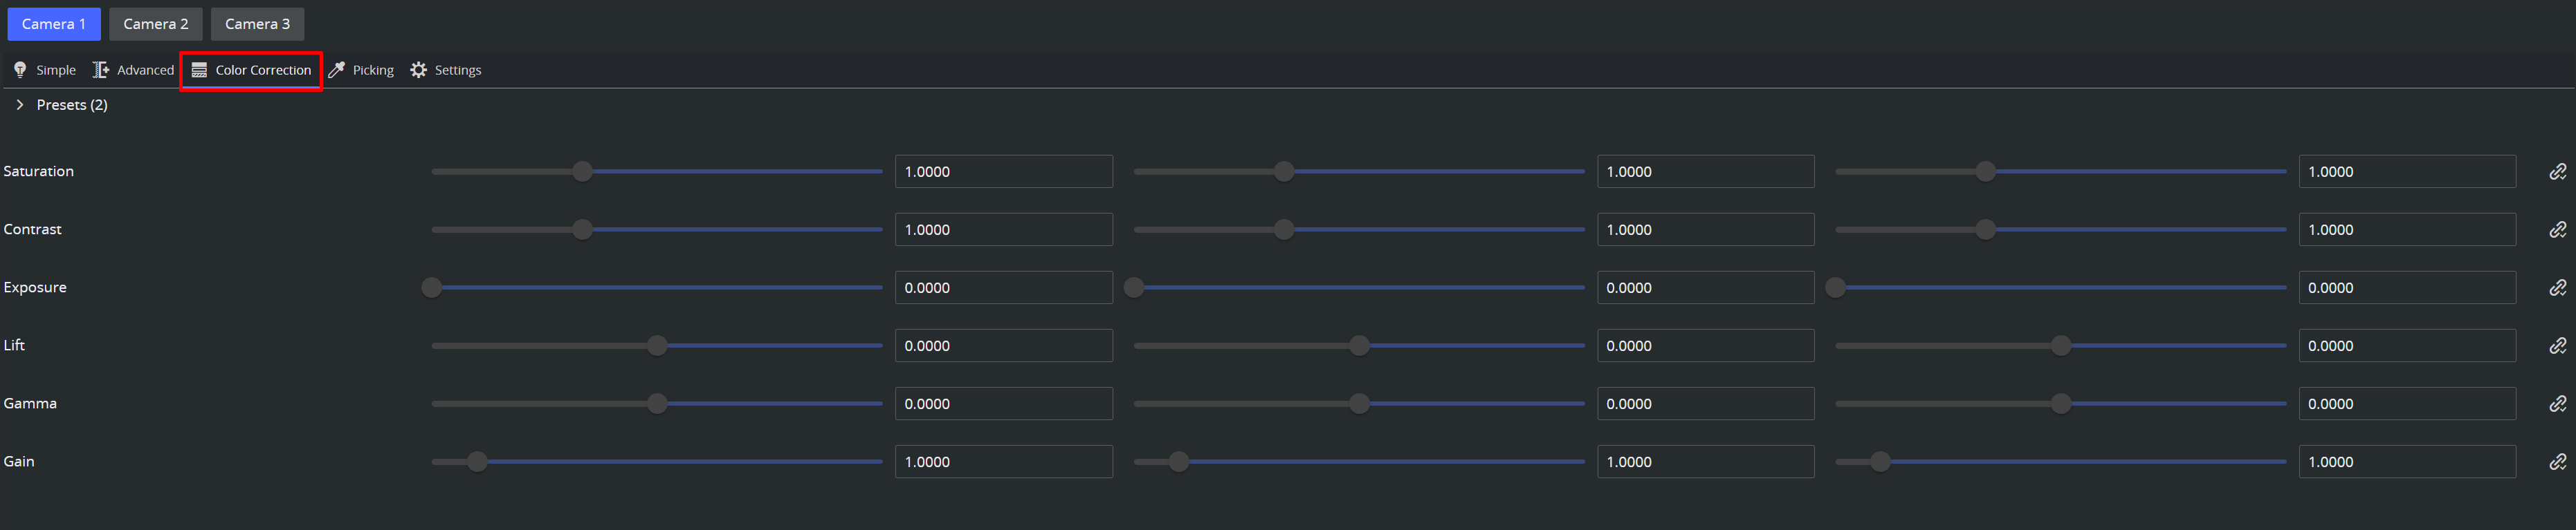Switch to the Camera 2 tab

click(x=156, y=24)
